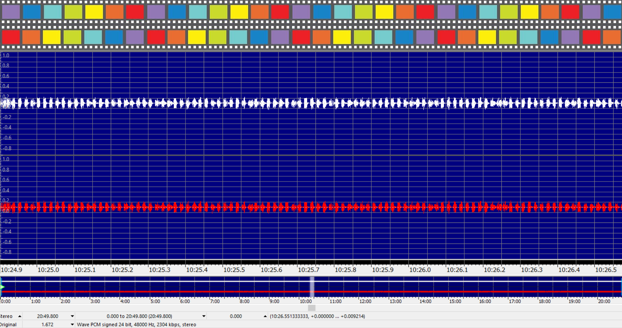This screenshot has height=328, width=622.
Task: Click the selection range text field
Action: pos(139,316)
